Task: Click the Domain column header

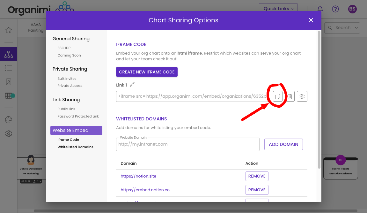Action: 128,163
